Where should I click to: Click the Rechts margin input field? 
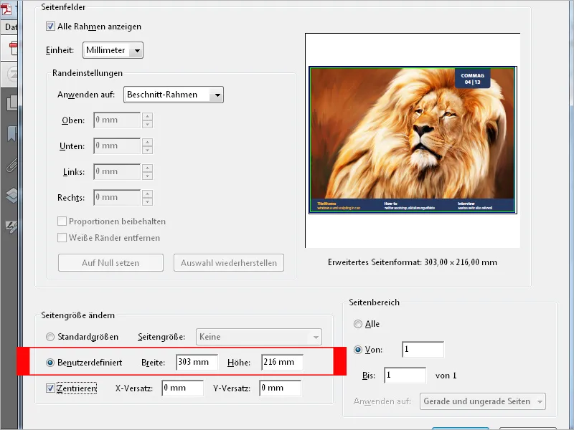tap(117, 198)
